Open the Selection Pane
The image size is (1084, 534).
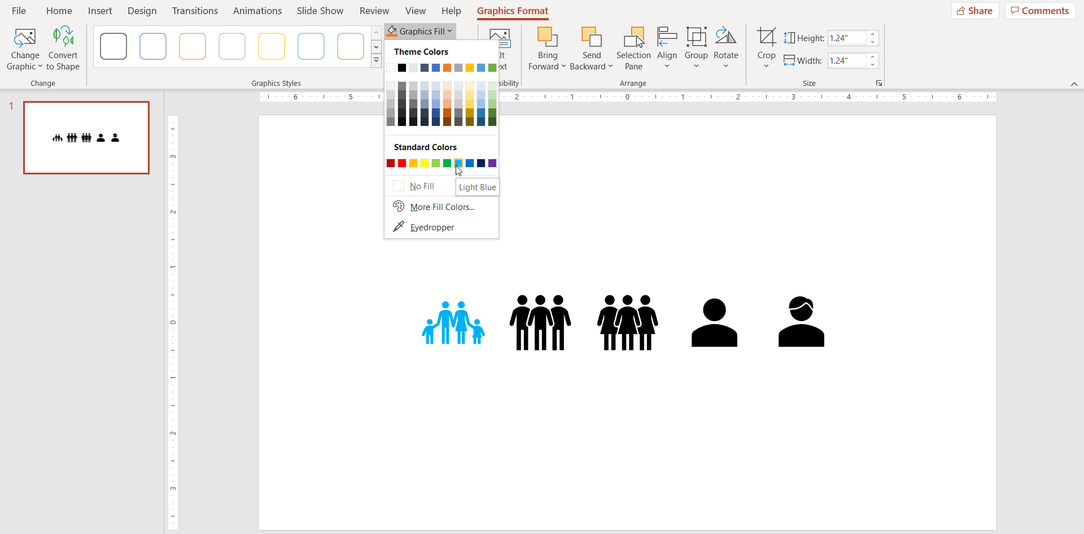tap(633, 48)
